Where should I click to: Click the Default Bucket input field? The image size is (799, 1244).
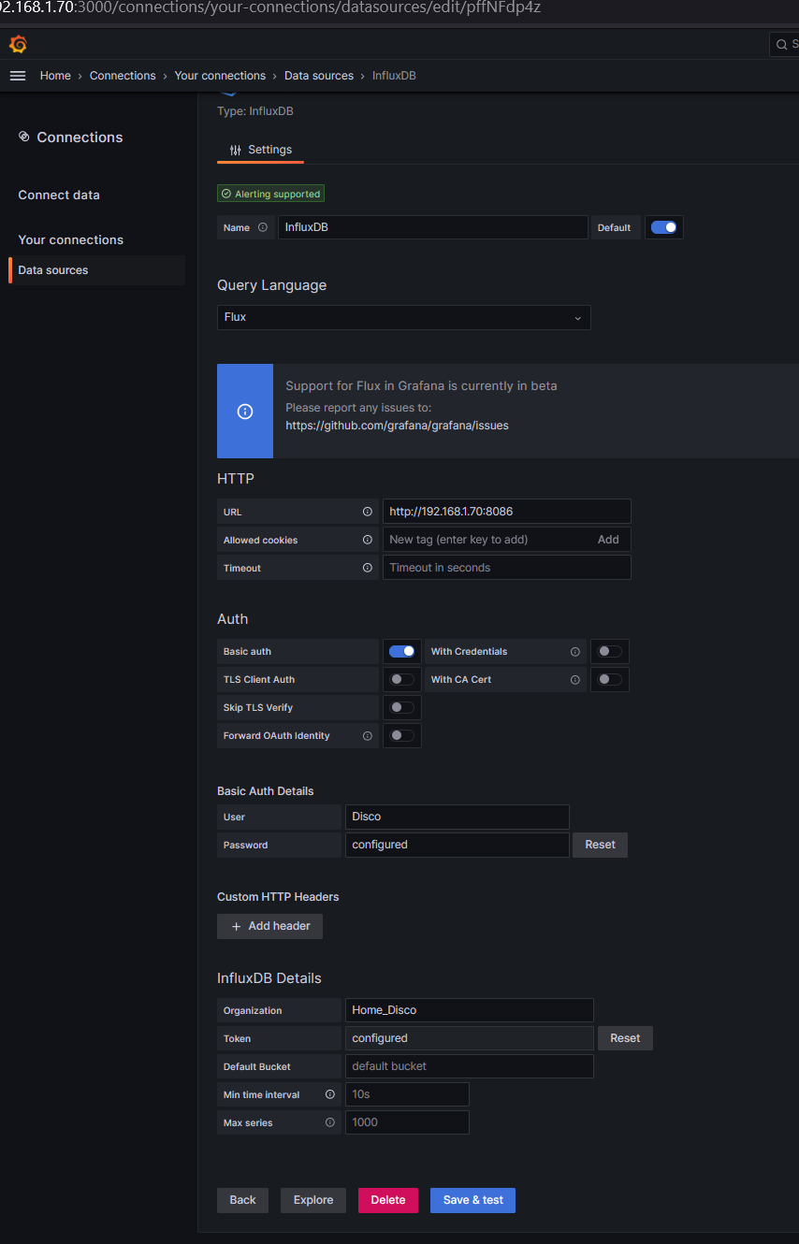click(469, 1066)
